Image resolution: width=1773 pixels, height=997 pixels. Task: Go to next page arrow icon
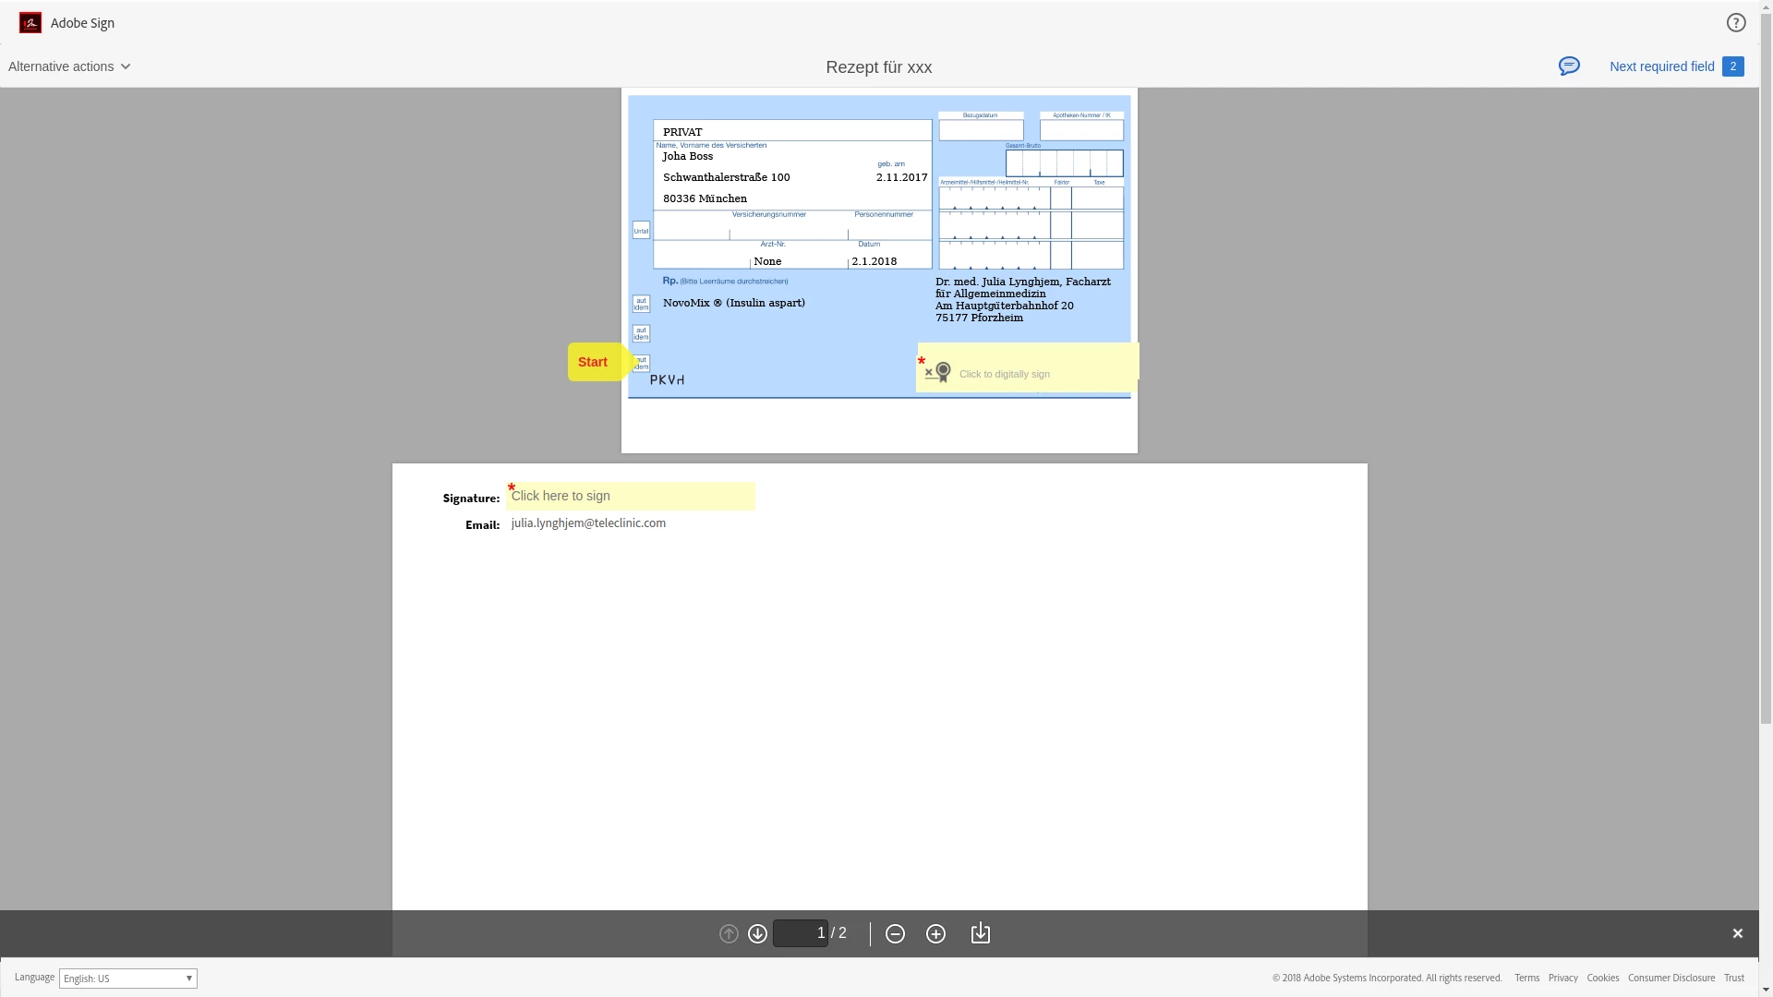click(x=757, y=934)
